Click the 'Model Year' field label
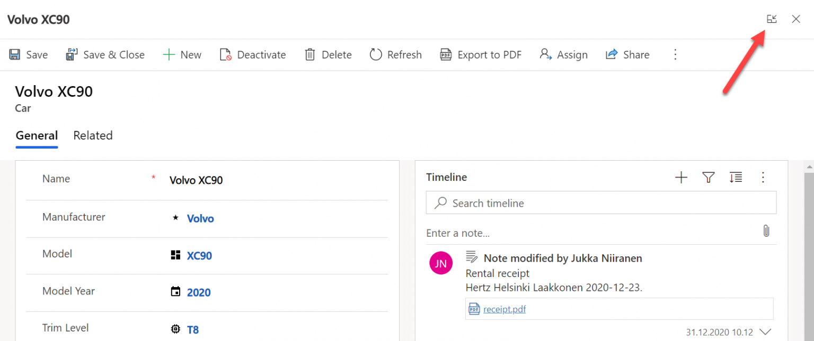 [69, 291]
